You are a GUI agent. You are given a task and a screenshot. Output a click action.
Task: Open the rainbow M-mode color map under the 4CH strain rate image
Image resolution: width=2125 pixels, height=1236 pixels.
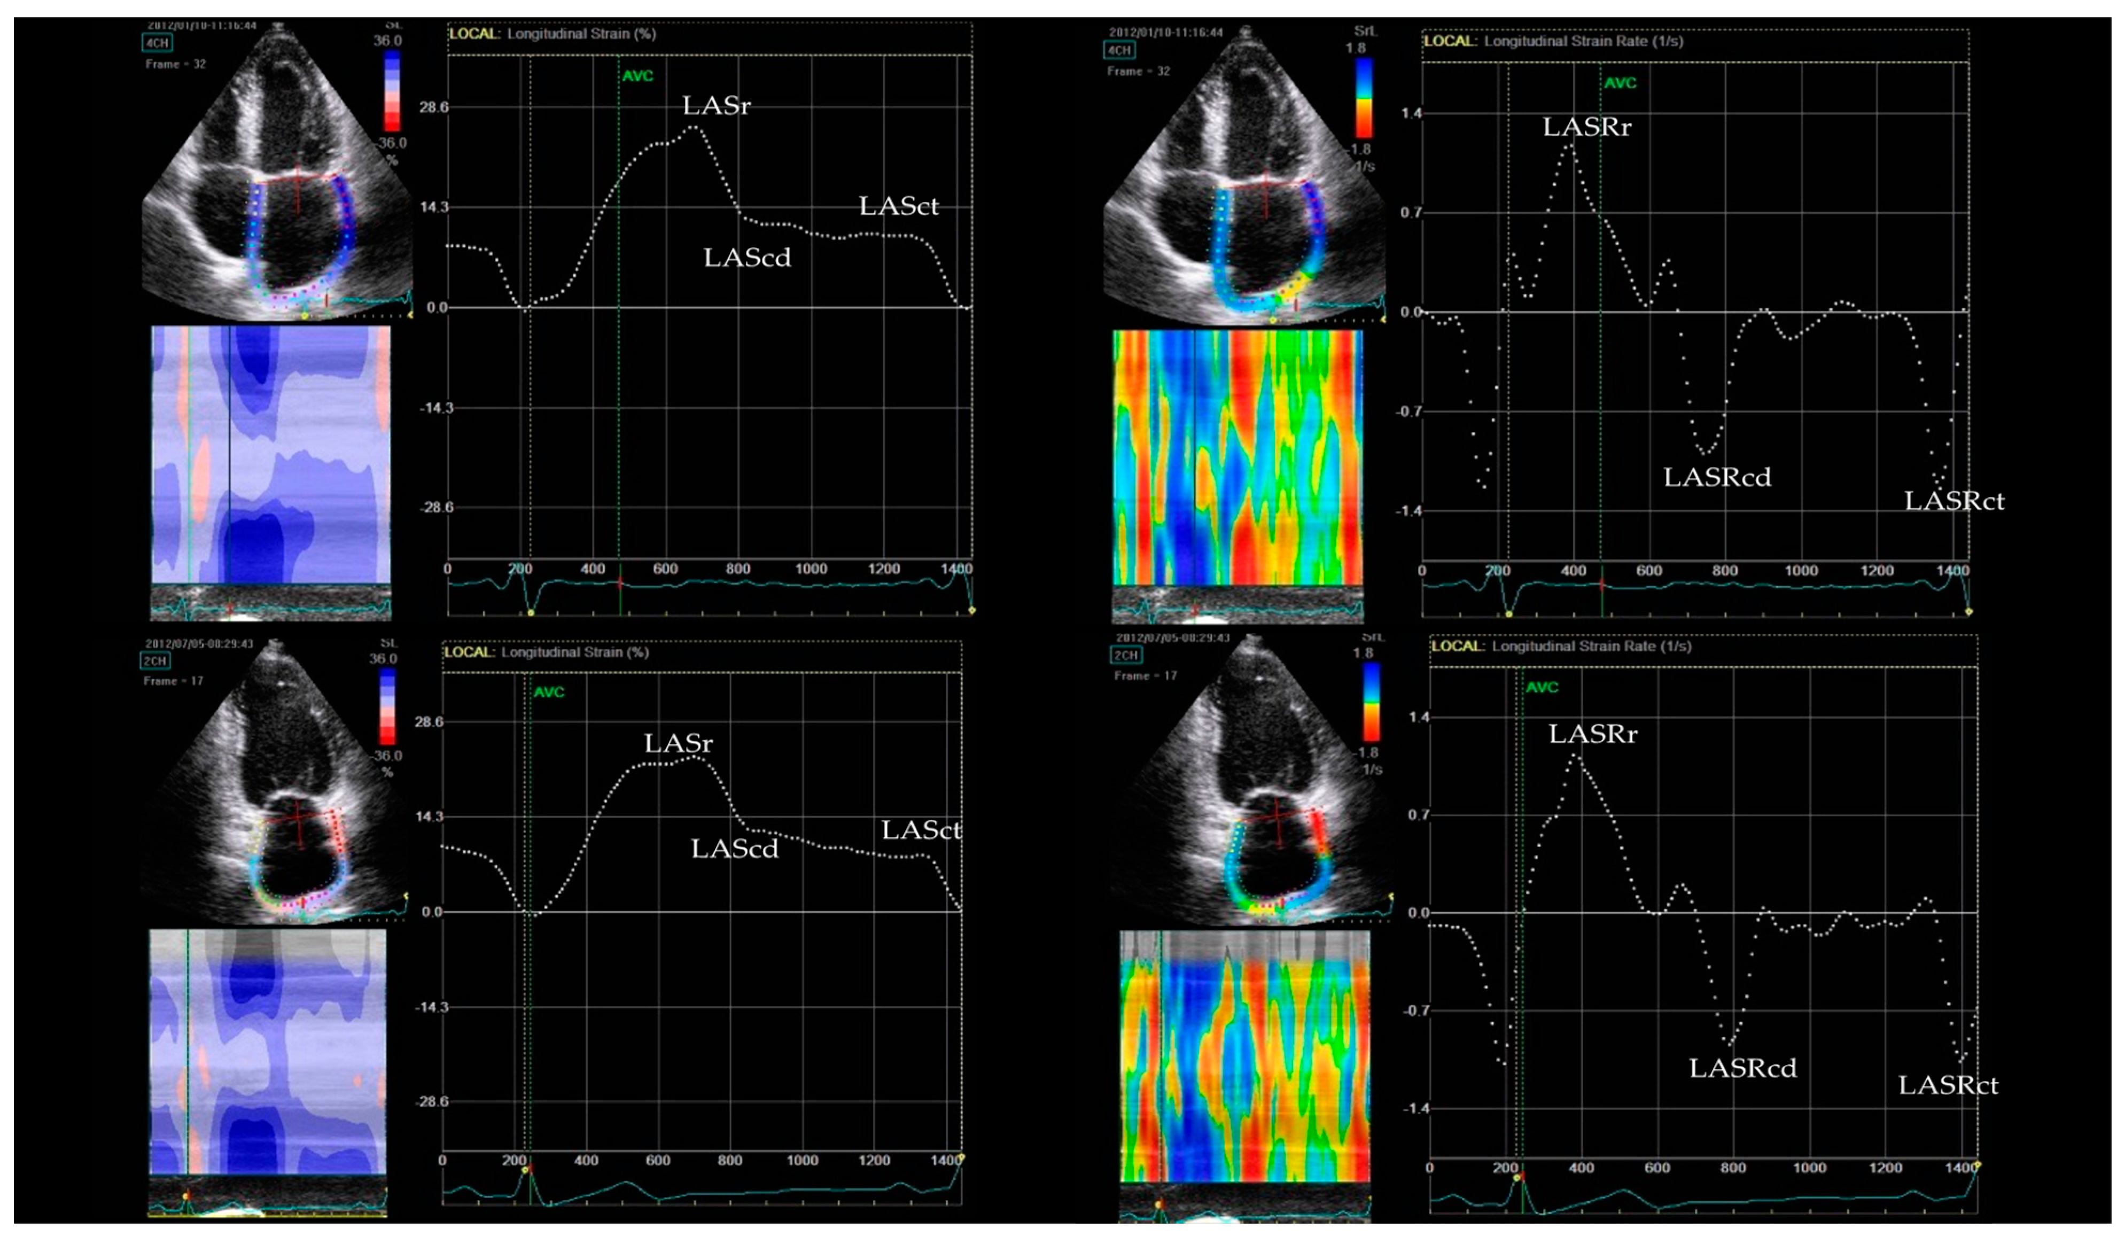(1237, 457)
